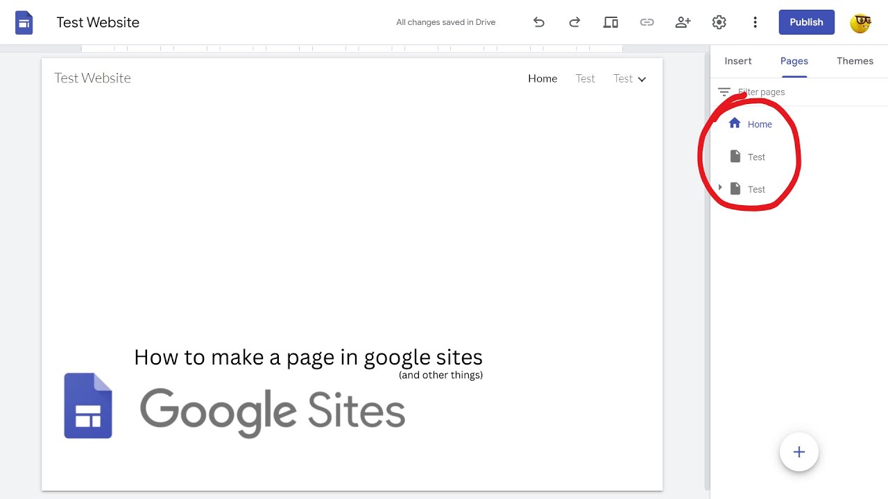Edit the Test Website document name

coord(98,22)
